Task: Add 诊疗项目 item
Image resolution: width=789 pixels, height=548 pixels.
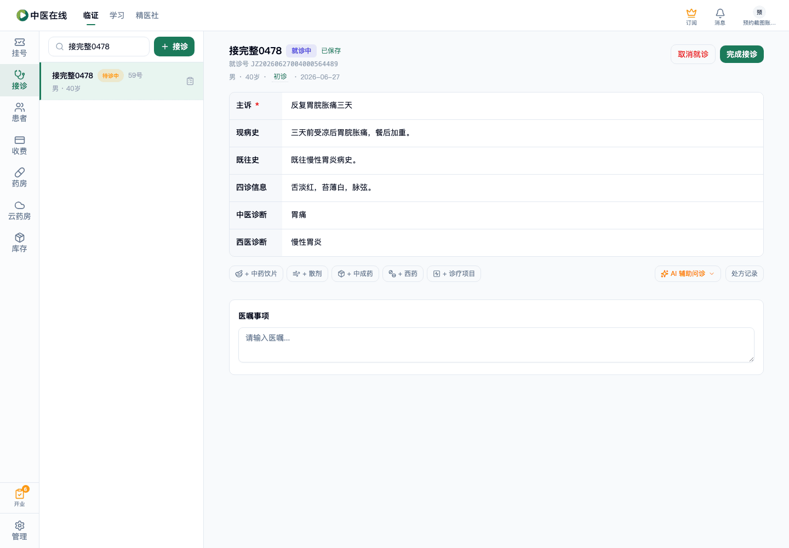Action: [454, 274]
